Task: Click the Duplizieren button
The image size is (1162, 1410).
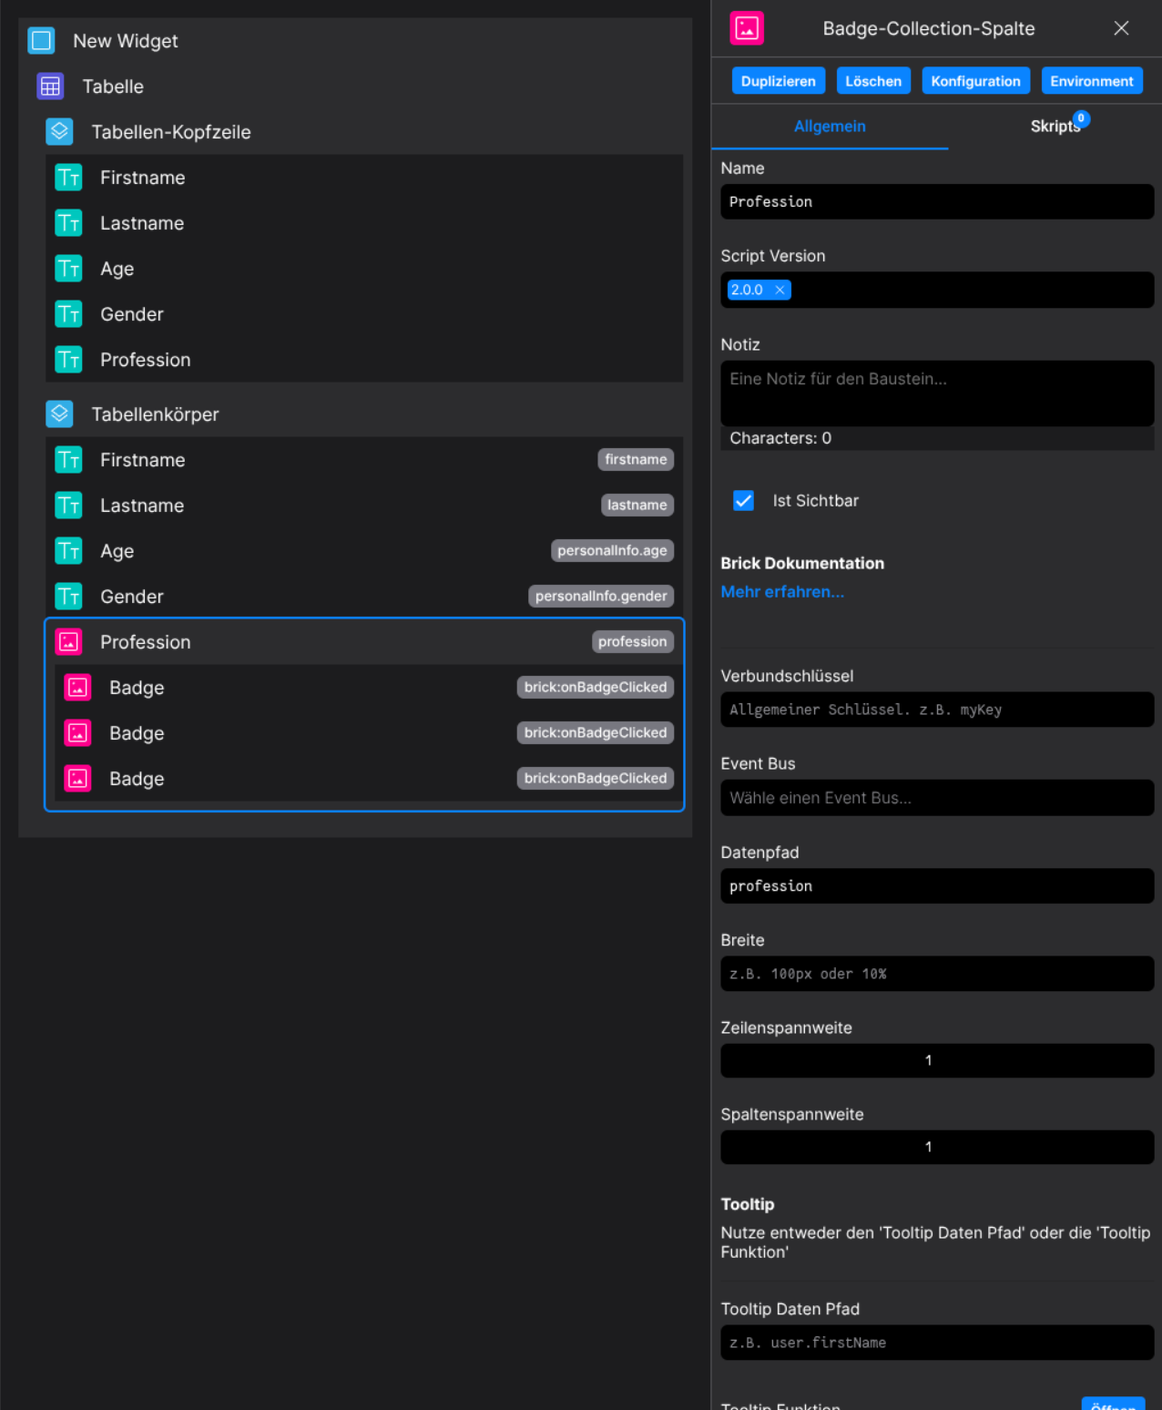Action: tap(778, 80)
